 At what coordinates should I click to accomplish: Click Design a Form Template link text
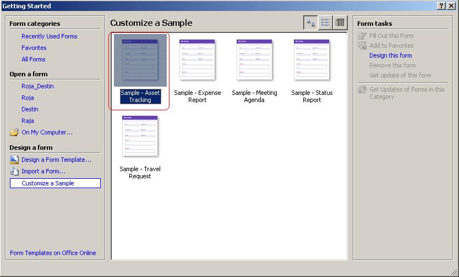[57, 160]
